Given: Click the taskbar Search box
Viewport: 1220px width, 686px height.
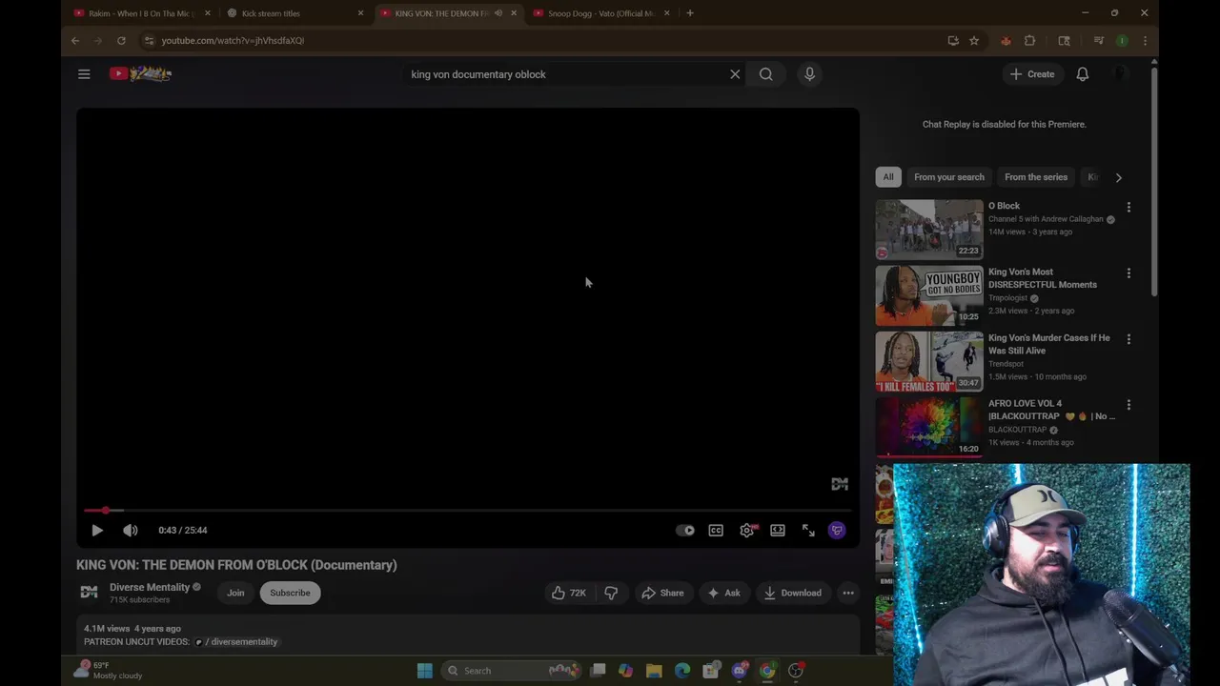Looking at the screenshot, I should (x=514, y=671).
